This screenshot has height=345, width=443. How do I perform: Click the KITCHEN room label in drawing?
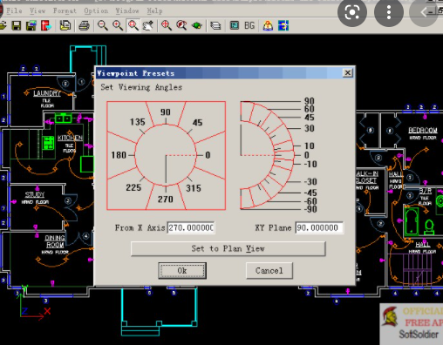tap(70, 138)
